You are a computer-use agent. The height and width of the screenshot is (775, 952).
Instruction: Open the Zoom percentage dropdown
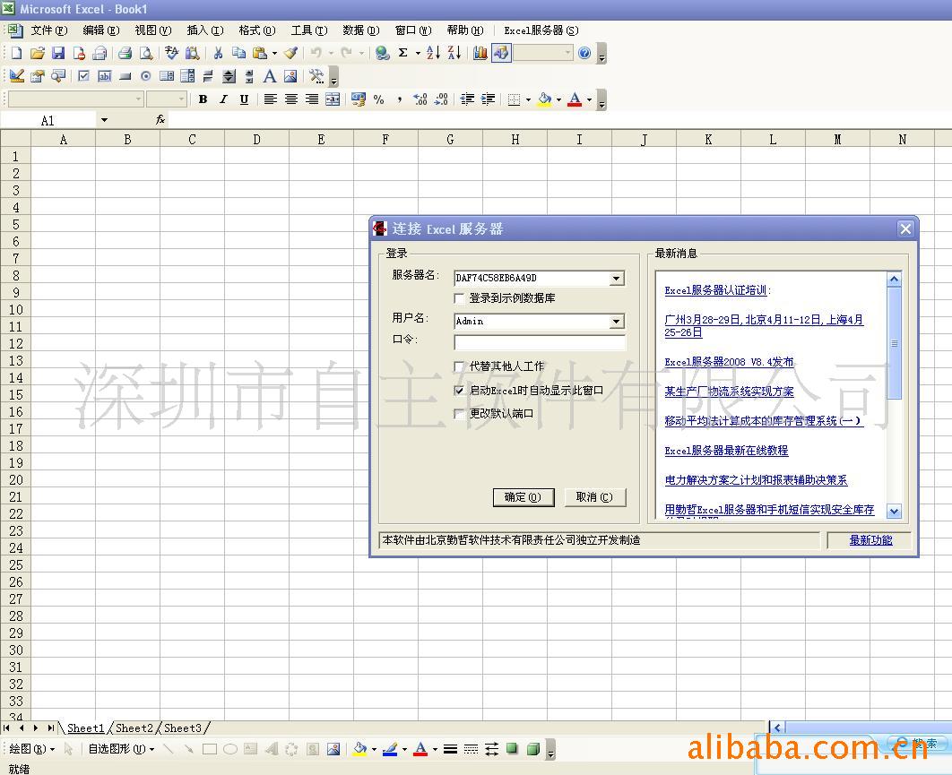pyautogui.click(x=567, y=54)
